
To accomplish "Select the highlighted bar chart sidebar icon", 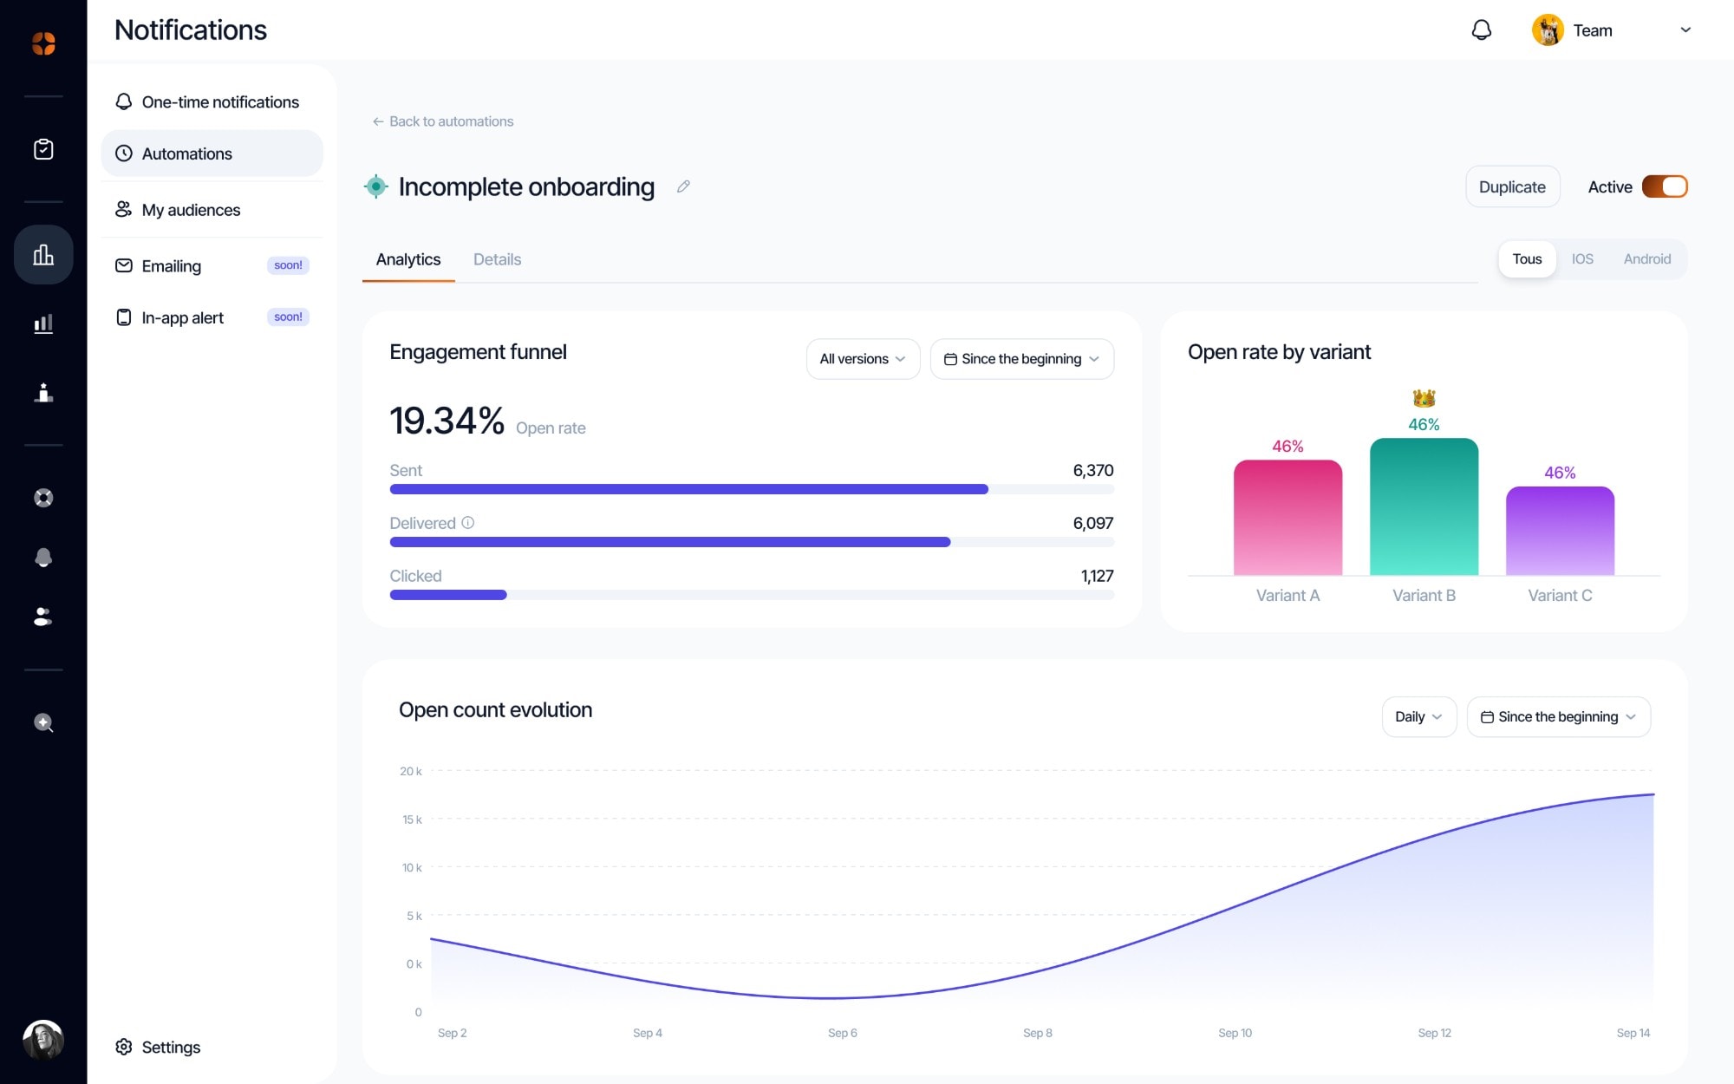I will (43, 254).
